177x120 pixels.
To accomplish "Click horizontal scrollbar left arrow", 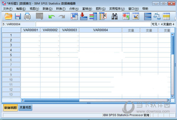I will tap(23, 100).
